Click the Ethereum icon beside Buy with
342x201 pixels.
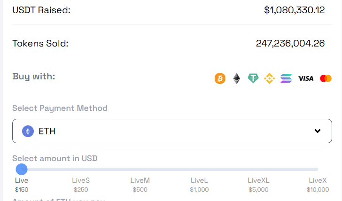point(237,78)
